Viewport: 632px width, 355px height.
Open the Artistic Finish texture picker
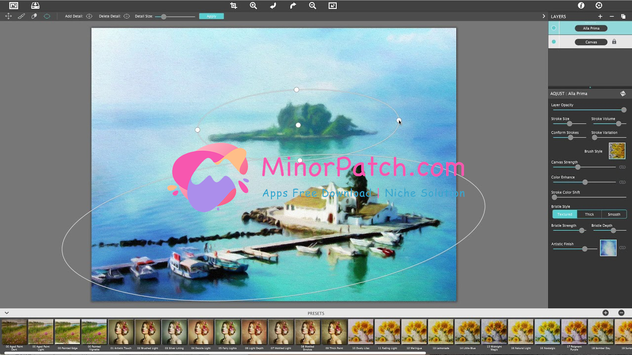coord(608,248)
